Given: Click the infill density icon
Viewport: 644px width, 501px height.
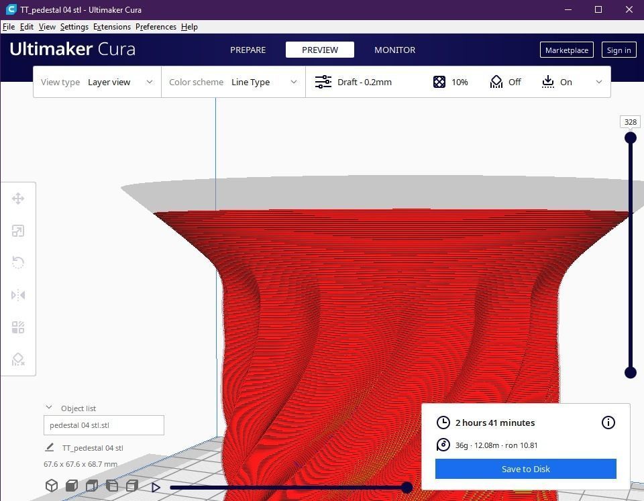Looking at the screenshot, I should pos(439,82).
